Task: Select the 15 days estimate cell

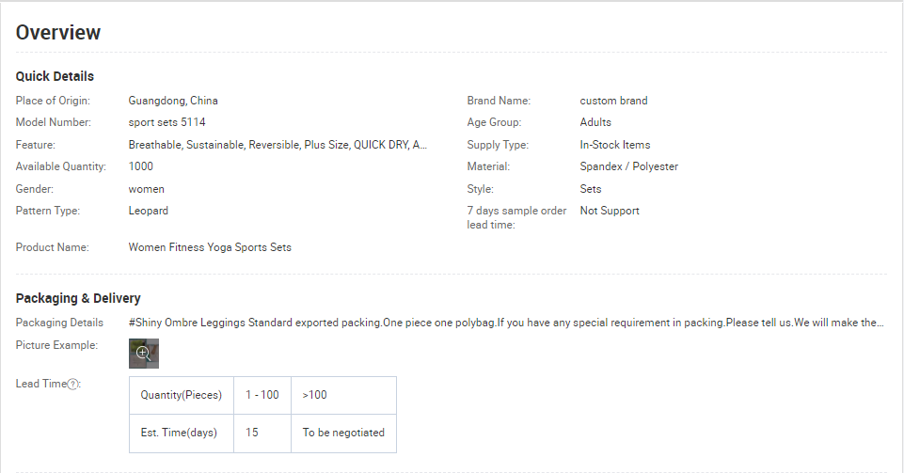Action: click(x=262, y=434)
